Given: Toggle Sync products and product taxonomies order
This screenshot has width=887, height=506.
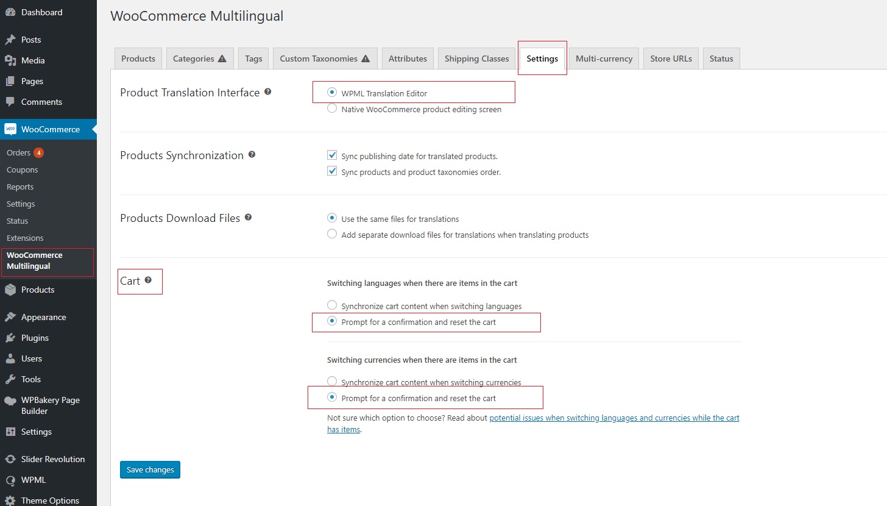Looking at the screenshot, I should [x=332, y=171].
